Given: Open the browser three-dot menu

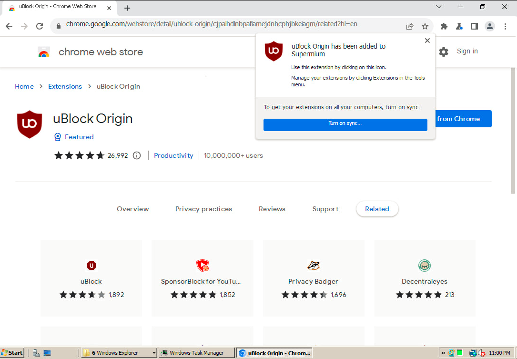Looking at the screenshot, I should tap(505, 26).
